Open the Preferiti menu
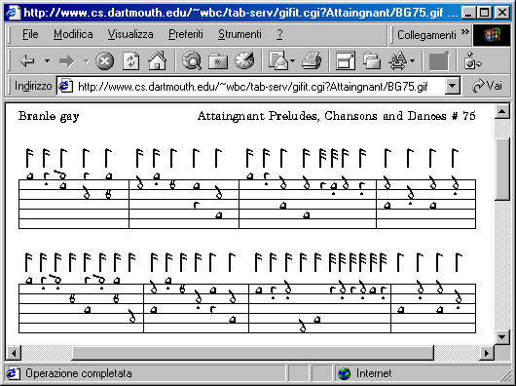The height and width of the screenshot is (386, 516). coord(186,34)
